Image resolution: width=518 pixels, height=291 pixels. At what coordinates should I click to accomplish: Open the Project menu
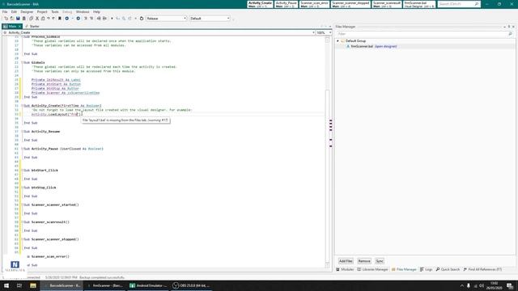42,12
